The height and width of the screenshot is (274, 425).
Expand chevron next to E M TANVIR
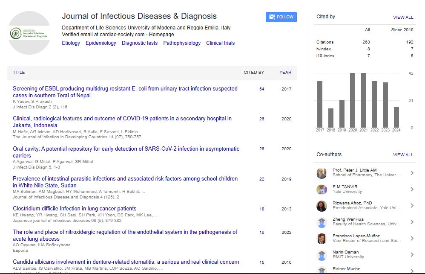point(412,189)
